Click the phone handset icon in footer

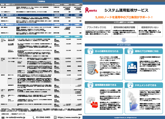point(34,117)
